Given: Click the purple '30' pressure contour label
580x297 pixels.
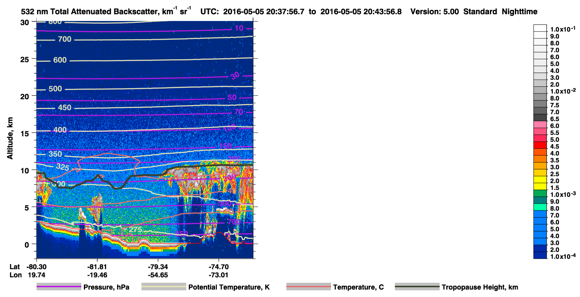Looking at the screenshot, I should 236,76.
